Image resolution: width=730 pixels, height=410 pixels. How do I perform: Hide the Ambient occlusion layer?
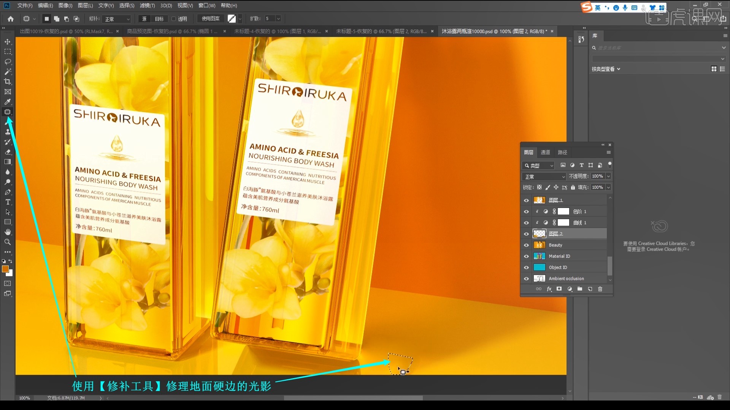pyautogui.click(x=527, y=279)
